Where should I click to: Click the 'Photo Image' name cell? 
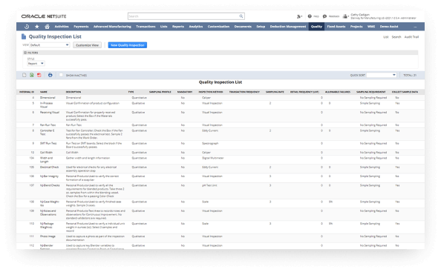pos(48,236)
